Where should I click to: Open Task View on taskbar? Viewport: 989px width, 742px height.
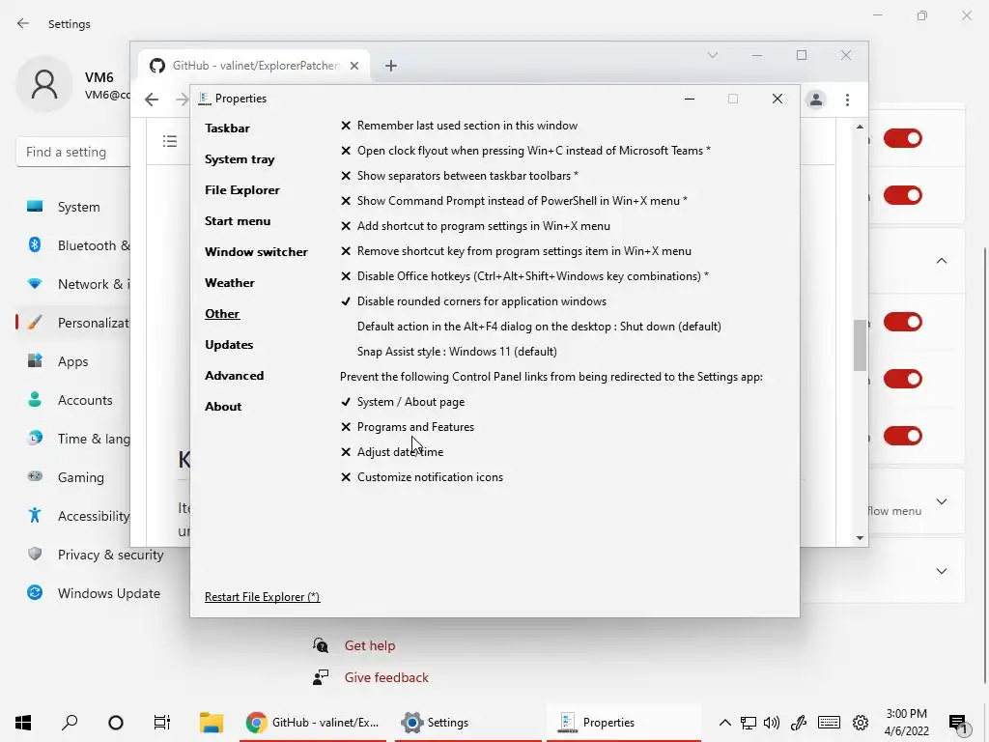[x=162, y=723]
